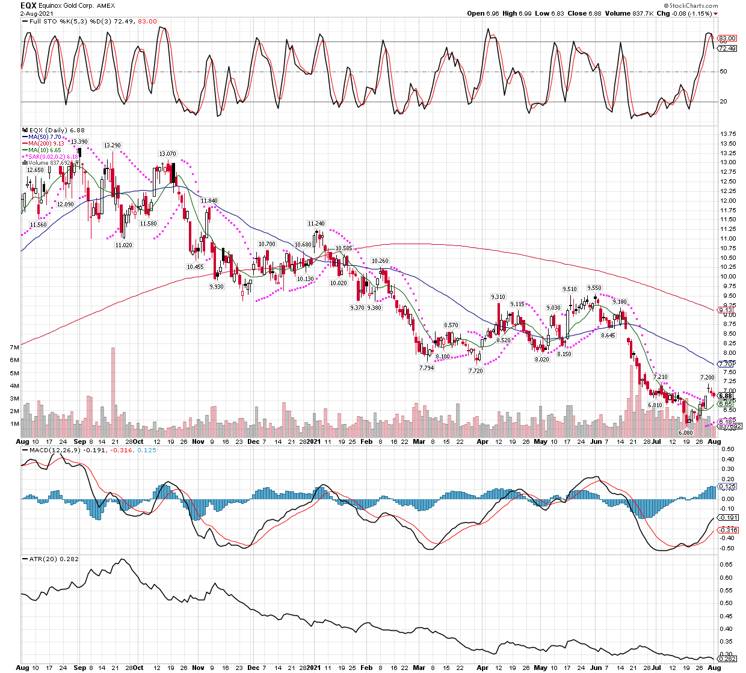Click the 11.020 low price annotation
746x673 pixels.
123,245
